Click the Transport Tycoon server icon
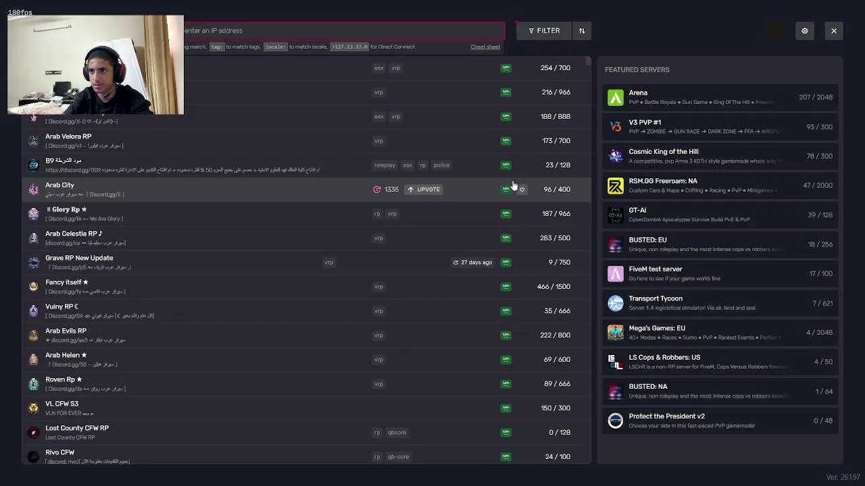 [616, 303]
